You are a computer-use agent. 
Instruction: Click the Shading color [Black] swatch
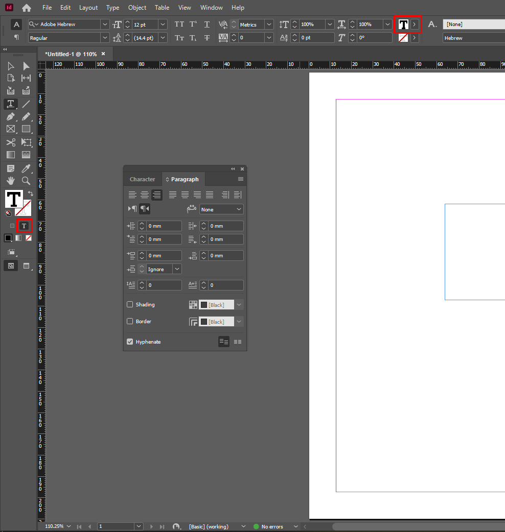216,305
